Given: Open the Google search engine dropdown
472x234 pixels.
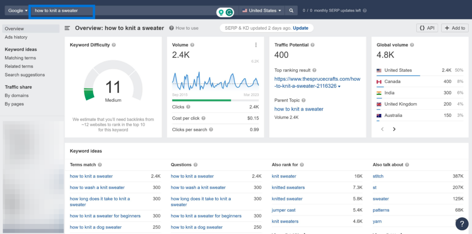Looking at the screenshot, I should point(18,11).
